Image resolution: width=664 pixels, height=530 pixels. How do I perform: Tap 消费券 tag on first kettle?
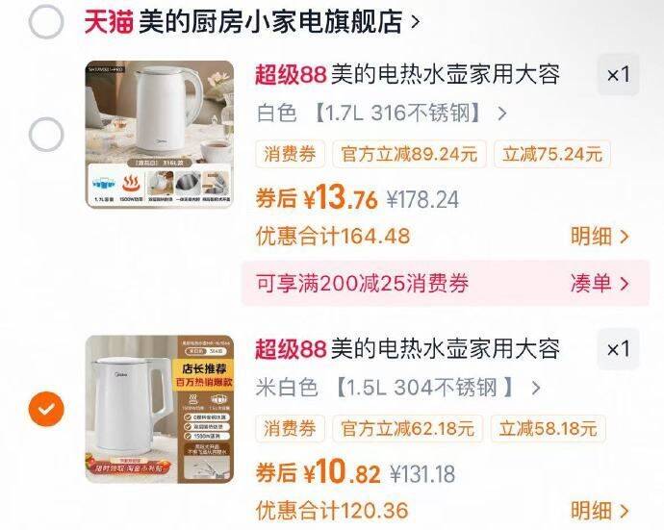click(x=290, y=154)
